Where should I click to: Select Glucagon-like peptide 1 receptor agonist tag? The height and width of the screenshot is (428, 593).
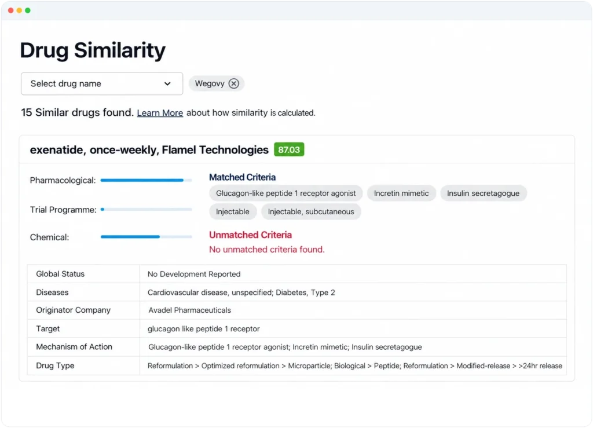pyautogui.click(x=286, y=193)
